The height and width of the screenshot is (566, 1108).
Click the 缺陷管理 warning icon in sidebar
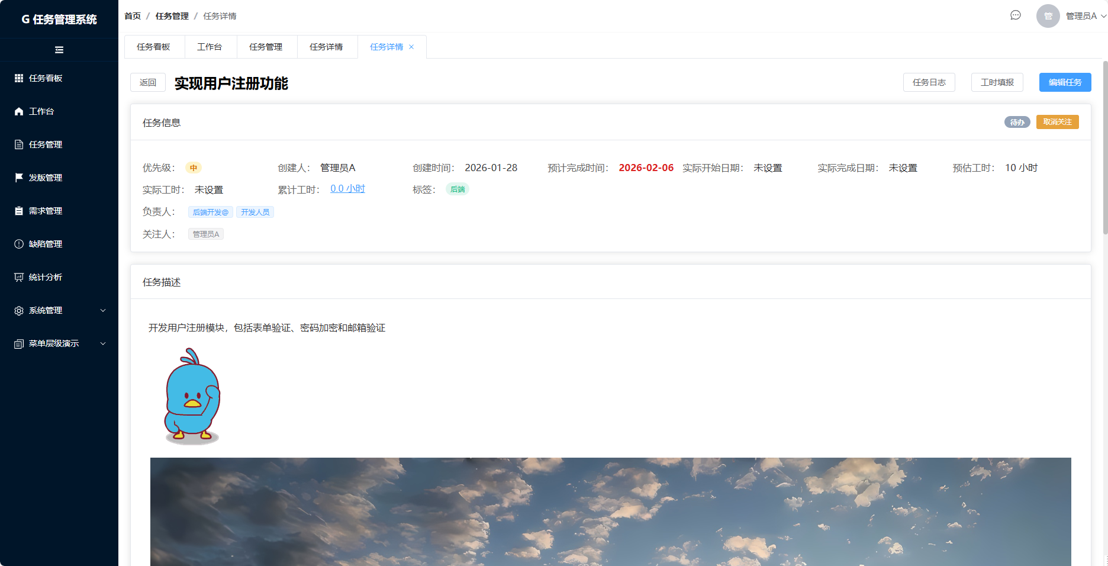point(19,244)
